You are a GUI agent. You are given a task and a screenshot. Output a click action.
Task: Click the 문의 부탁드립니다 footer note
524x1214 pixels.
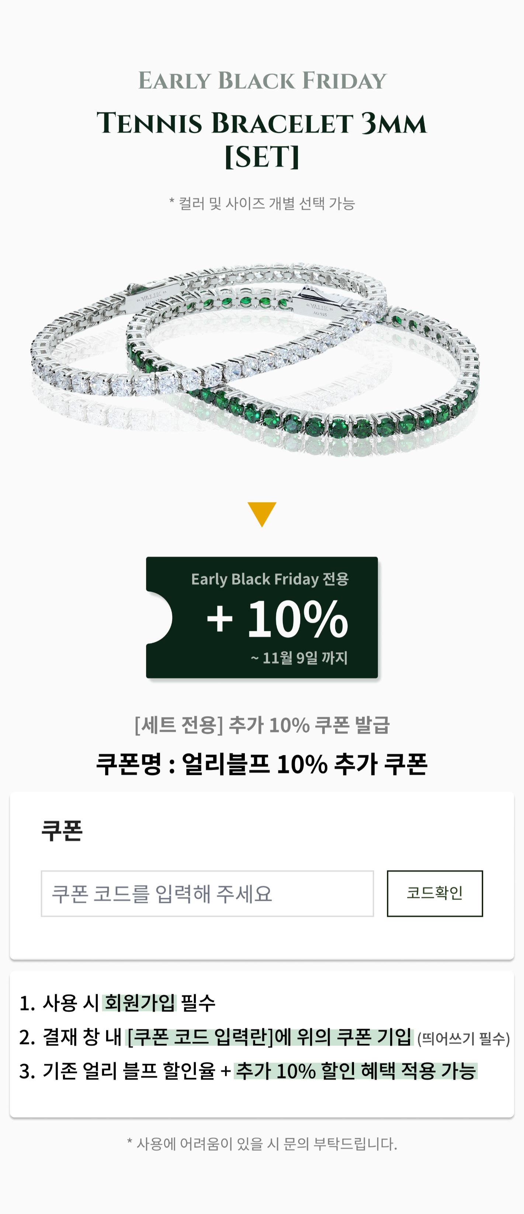click(262, 1144)
